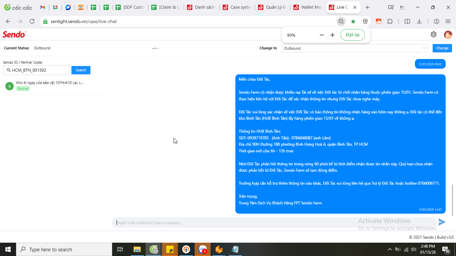Send the chat message with arrow icon
The image size is (456, 256).
(x=442, y=222)
